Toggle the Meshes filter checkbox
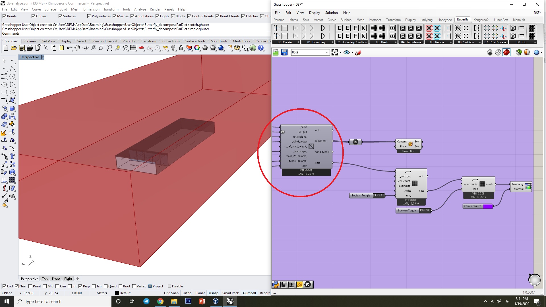This screenshot has width=546, height=307. point(114,16)
